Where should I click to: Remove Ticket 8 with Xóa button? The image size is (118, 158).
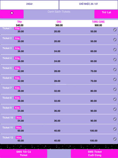click(x=17, y=98)
